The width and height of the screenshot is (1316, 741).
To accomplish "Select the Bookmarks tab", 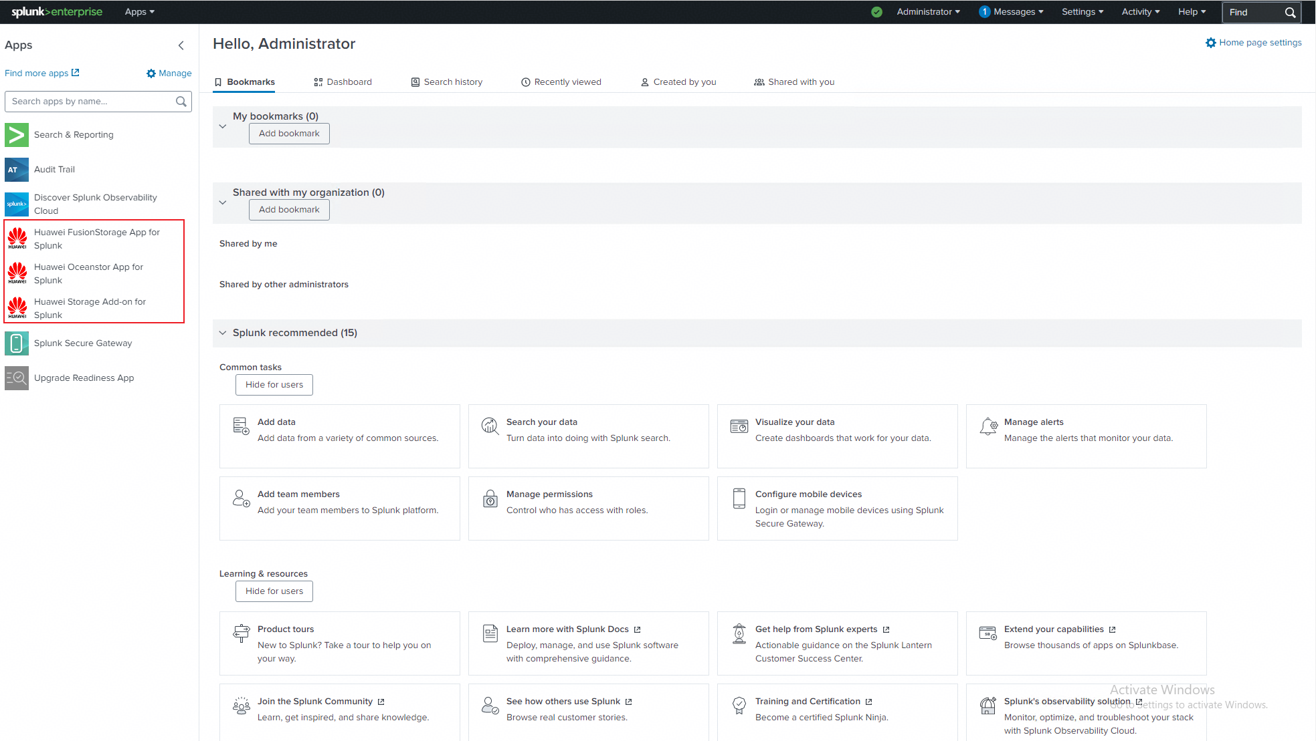I will coord(244,82).
